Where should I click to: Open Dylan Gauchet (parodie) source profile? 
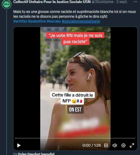point(36,154)
